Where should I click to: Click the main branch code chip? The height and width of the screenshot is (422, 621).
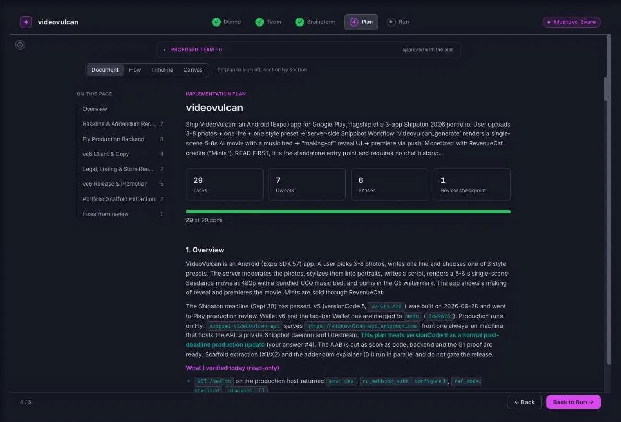pos(413,316)
